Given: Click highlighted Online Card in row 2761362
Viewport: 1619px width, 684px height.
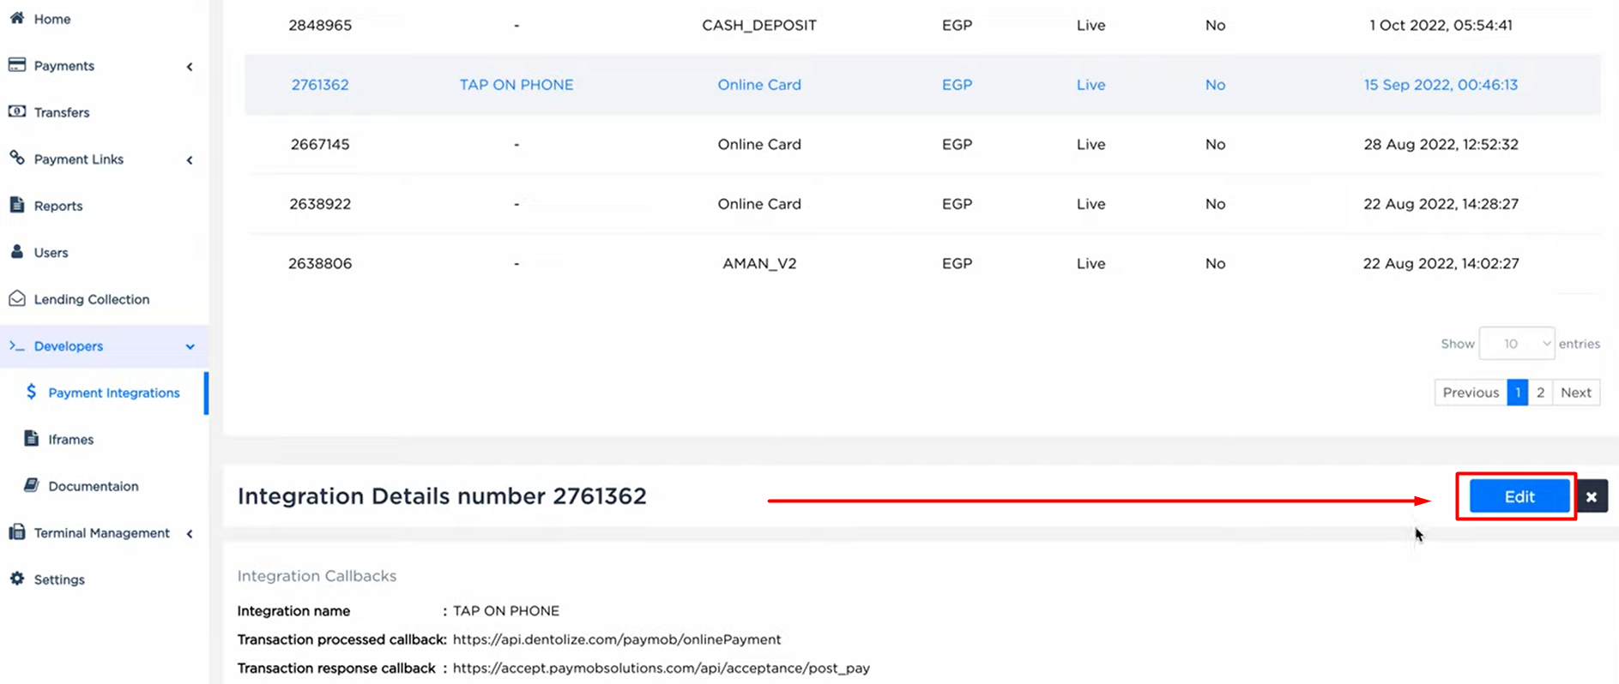Looking at the screenshot, I should [759, 85].
